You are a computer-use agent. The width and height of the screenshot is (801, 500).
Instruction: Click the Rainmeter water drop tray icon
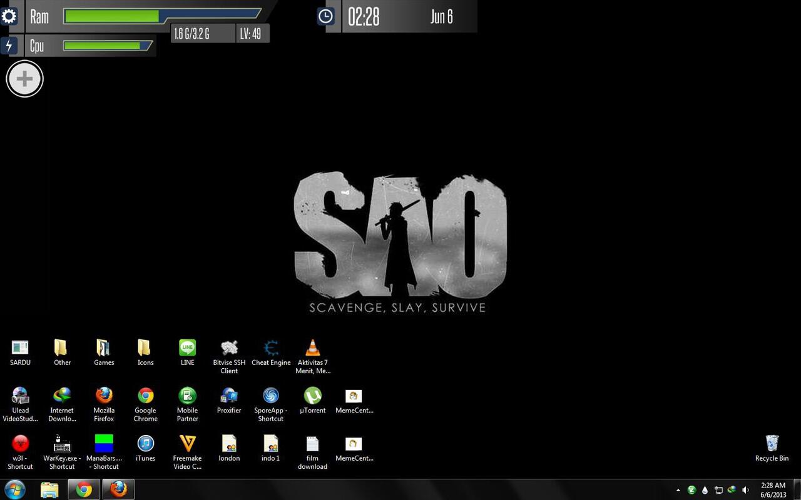pos(705,490)
